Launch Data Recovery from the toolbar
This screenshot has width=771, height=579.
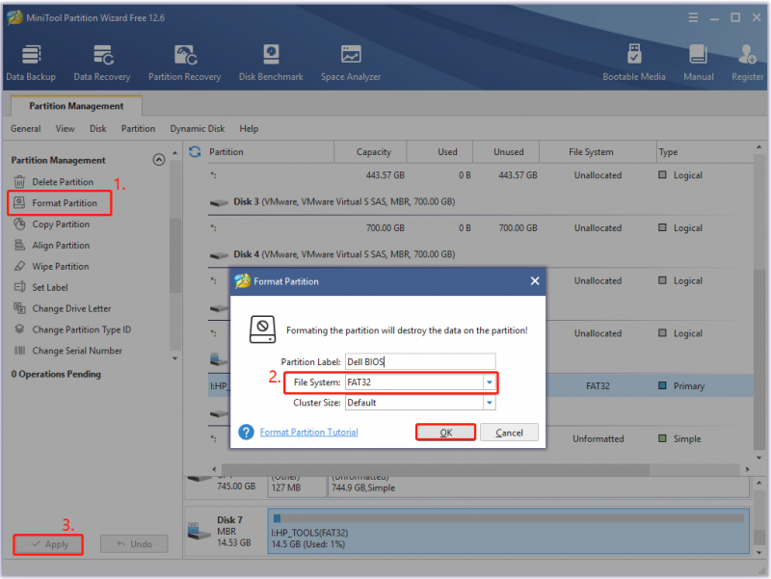[x=102, y=63]
